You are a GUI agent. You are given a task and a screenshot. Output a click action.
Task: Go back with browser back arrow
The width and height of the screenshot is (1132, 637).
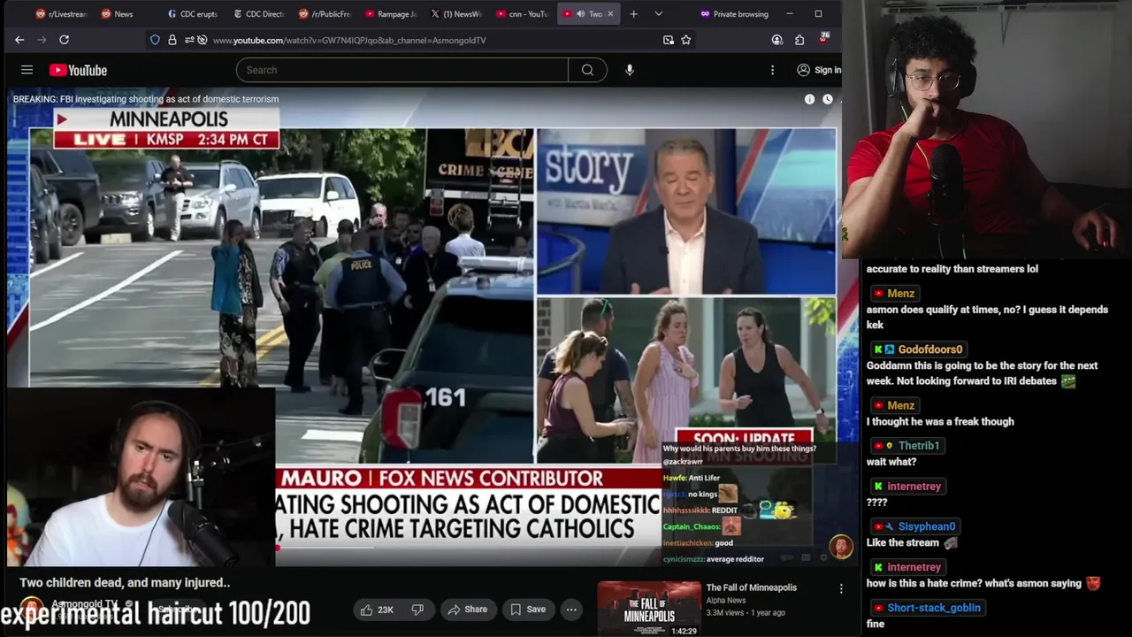click(19, 40)
